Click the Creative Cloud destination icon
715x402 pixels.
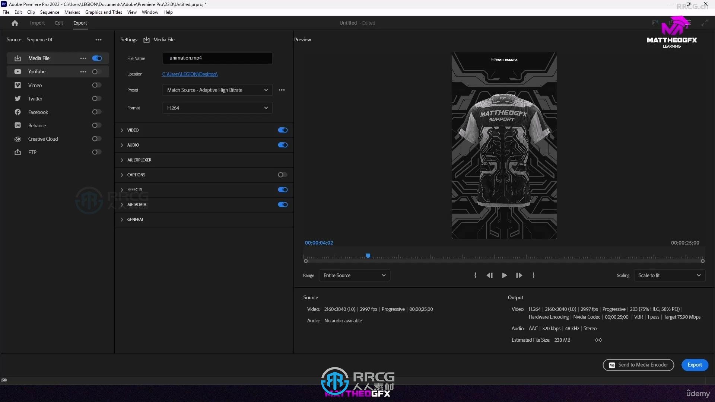coord(18,138)
